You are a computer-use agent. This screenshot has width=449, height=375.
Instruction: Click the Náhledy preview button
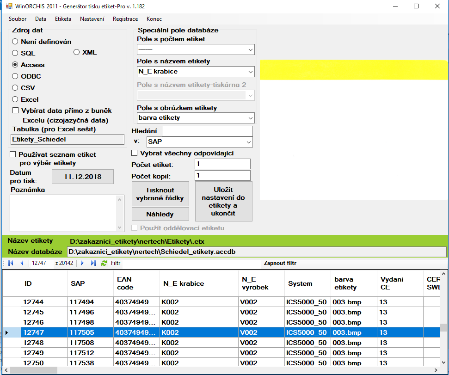(160, 214)
